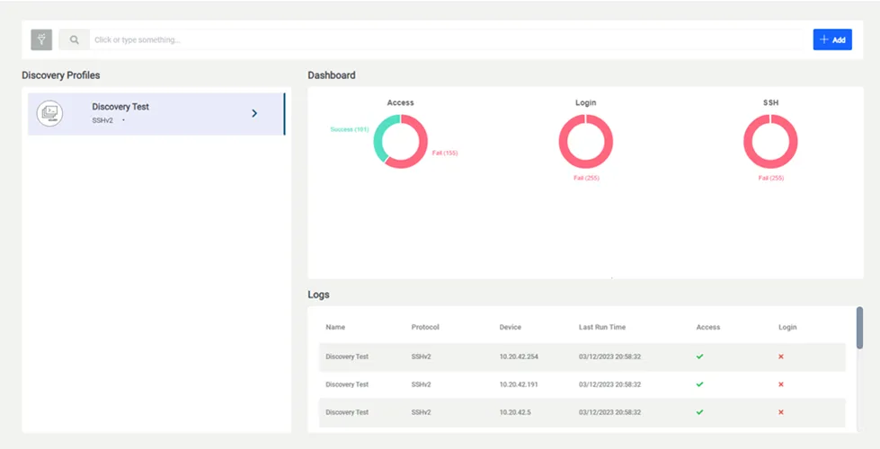
Task: Click the Discovery Profiles heading
Action: (60, 75)
